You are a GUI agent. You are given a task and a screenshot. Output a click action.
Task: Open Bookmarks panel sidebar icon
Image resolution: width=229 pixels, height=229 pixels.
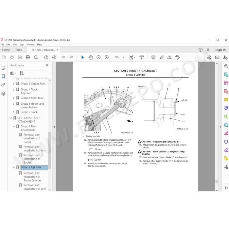[3, 76]
